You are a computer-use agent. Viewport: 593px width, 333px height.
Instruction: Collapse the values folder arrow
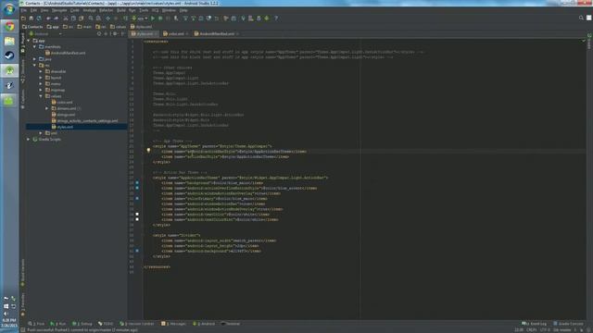pos(41,96)
